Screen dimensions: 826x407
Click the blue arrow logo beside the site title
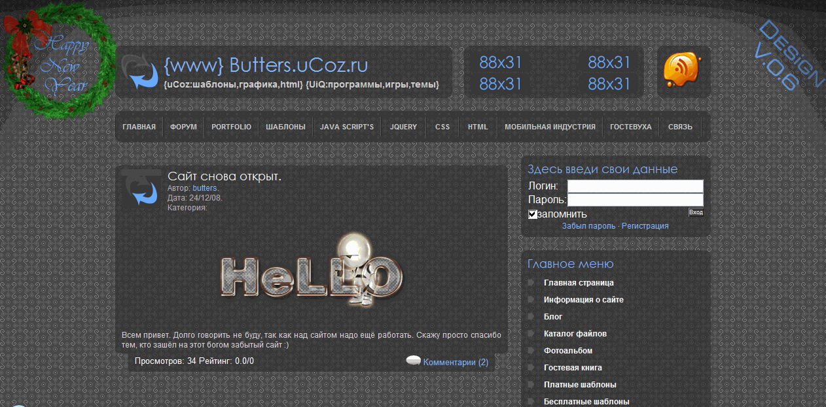[x=139, y=72]
